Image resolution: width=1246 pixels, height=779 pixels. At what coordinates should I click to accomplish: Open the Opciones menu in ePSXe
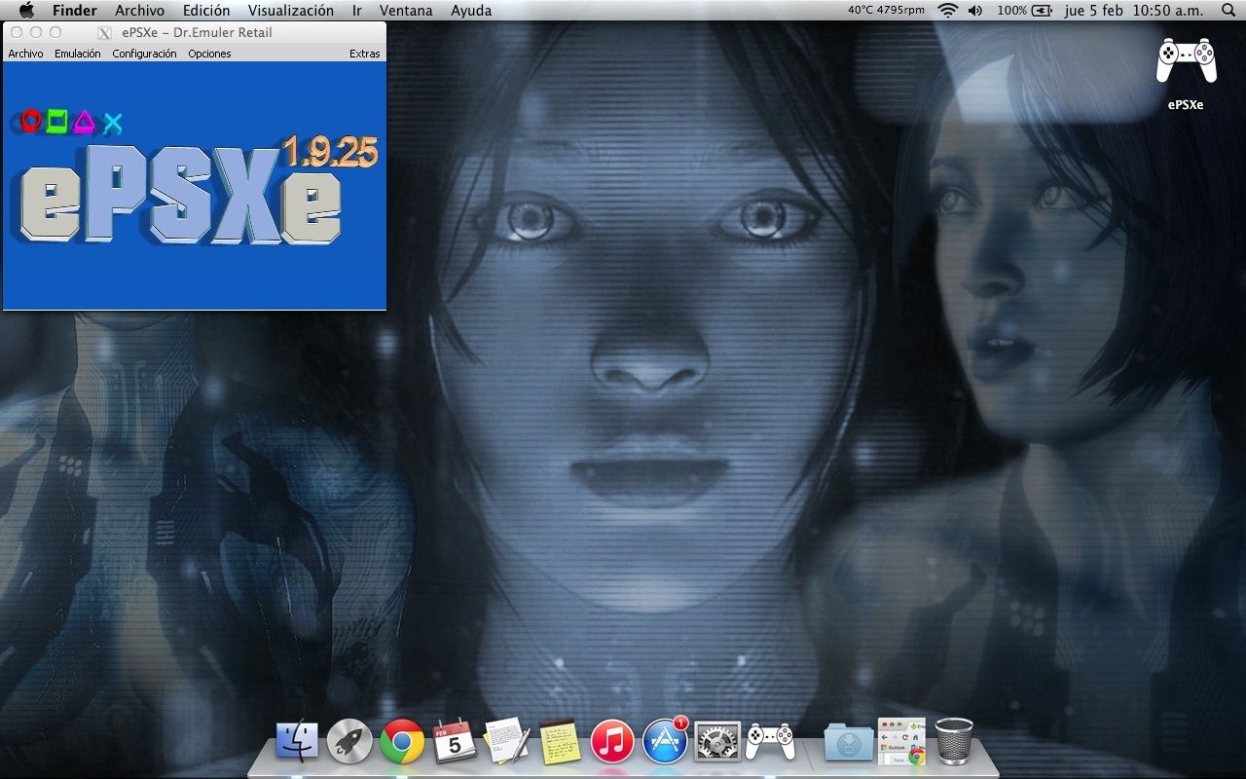point(209,54)
